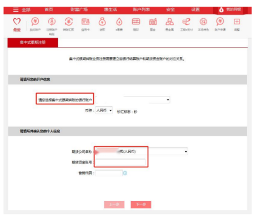Open the 币种 人民币 currency dropdown
Viewport: 266px width, 220px height.
pos(104,110)
